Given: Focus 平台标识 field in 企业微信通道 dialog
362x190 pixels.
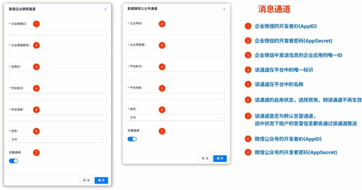Looking at the screenshot, I should [x=58, y=96].
